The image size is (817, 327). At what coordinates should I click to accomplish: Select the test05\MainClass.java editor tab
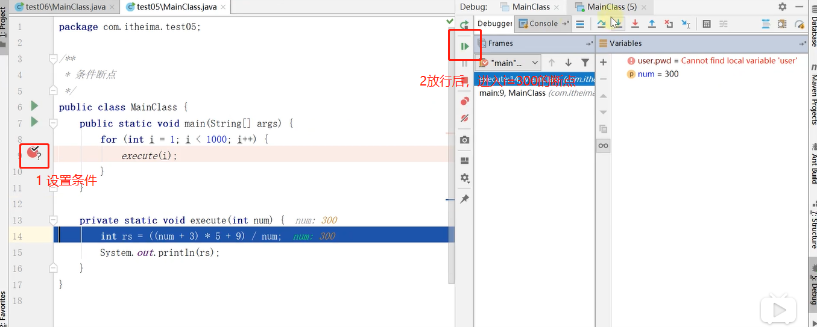[x=176, y=7]
